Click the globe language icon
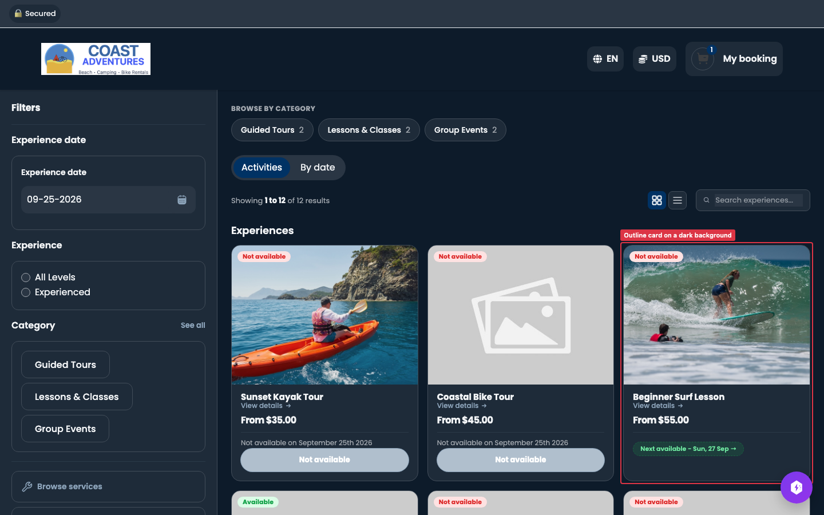 pos(597,59)
